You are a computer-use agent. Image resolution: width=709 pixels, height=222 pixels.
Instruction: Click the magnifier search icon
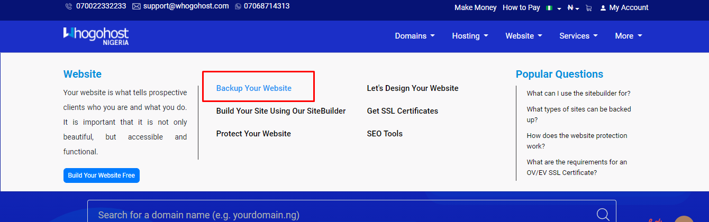(x=603, y=214)
